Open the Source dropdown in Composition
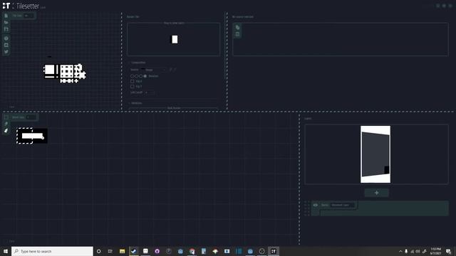The width and height of the screenshot is (456, 256). (x=153, y=70)
